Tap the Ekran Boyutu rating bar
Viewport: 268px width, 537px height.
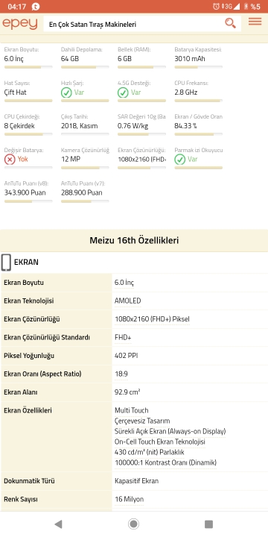28,67
